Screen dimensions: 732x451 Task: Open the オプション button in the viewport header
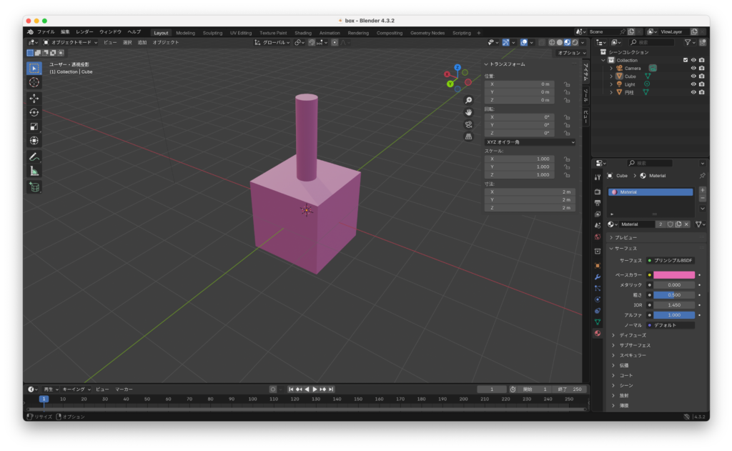pyautogui.click(x=570, y=53)
